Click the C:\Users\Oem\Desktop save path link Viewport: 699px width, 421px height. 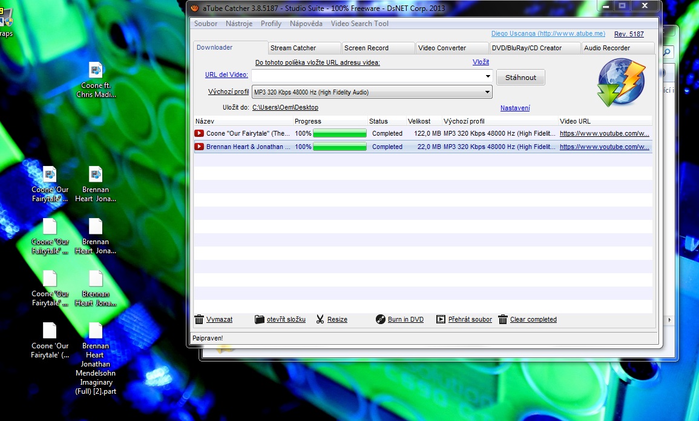[285, 107]
